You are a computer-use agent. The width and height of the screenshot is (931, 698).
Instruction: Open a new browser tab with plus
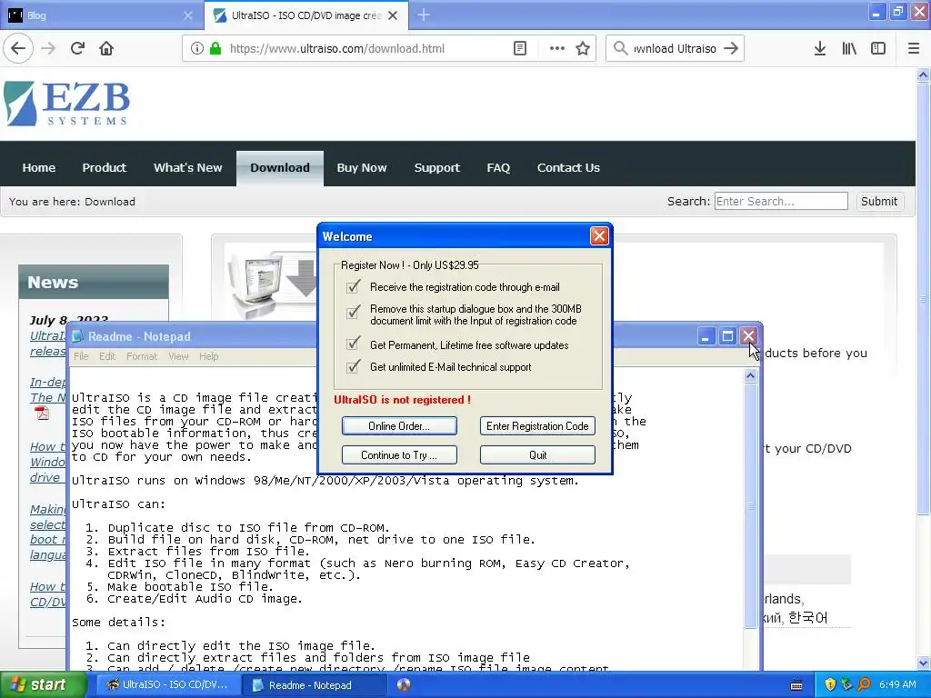(x=424, y=15)
